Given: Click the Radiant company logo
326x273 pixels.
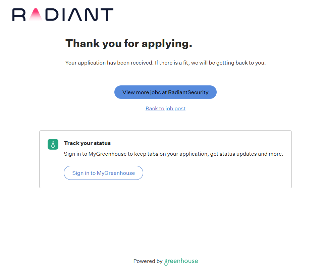Looking at the screenshot, I should click(x=63, y=15).
